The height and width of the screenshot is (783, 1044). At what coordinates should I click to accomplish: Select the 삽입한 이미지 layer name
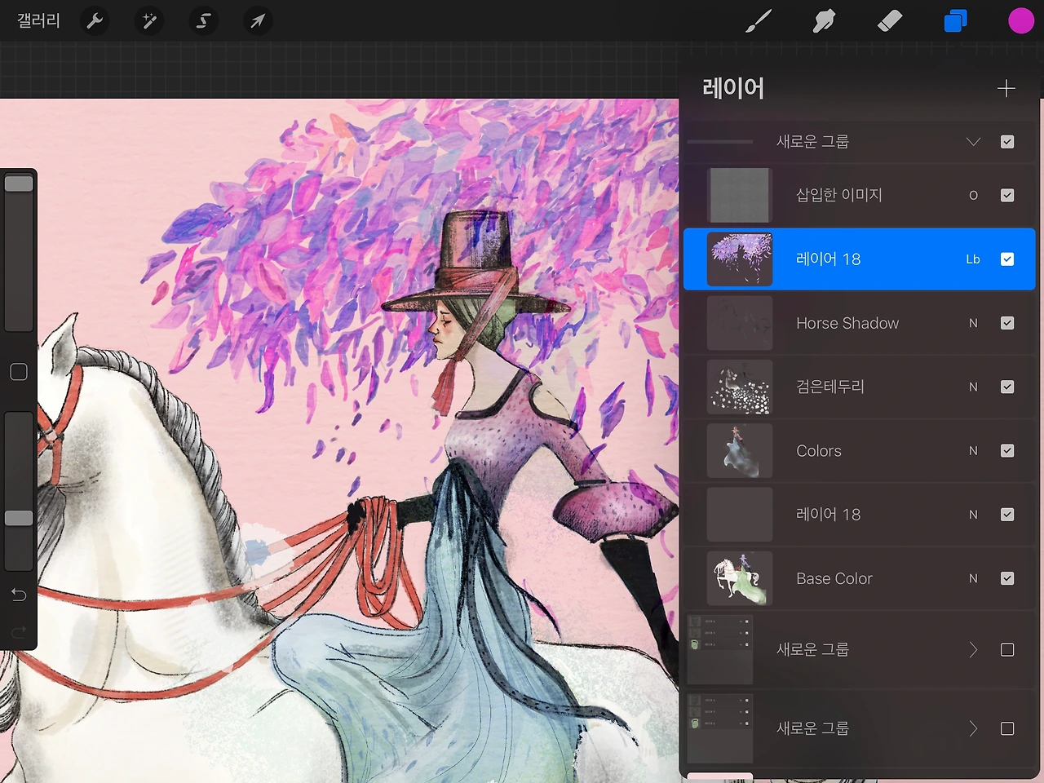[839, 195]
